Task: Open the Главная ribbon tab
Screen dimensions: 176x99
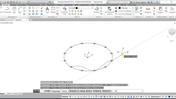Action: point(5,5)
